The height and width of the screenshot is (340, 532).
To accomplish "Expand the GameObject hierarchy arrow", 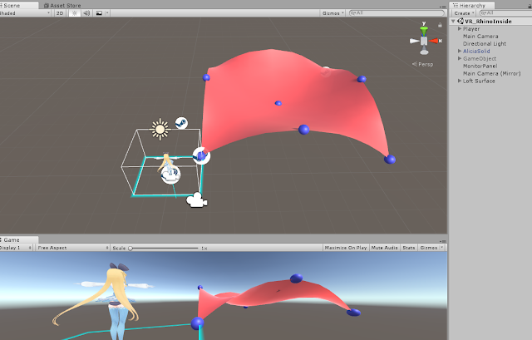I will click(x=460, y=58).
